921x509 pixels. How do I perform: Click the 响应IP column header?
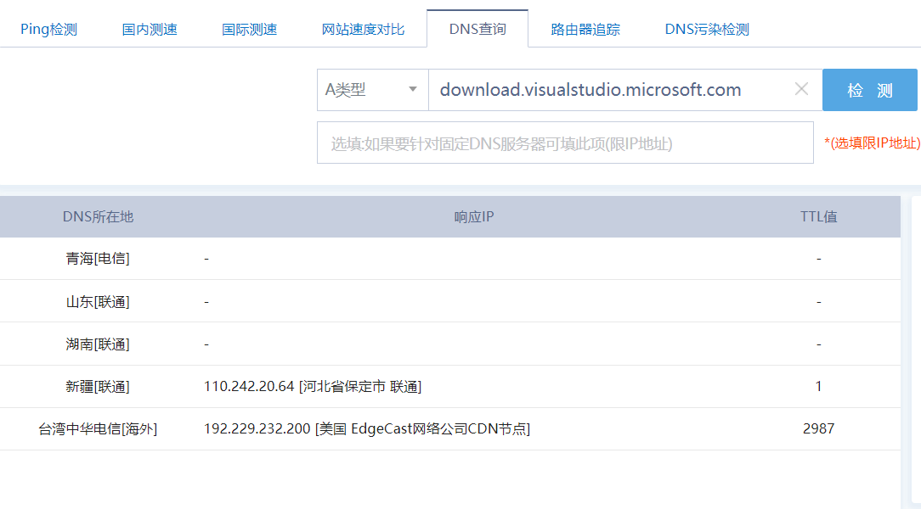click(474, 217)
